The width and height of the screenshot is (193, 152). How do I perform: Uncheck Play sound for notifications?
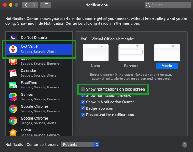pos(83,115)
